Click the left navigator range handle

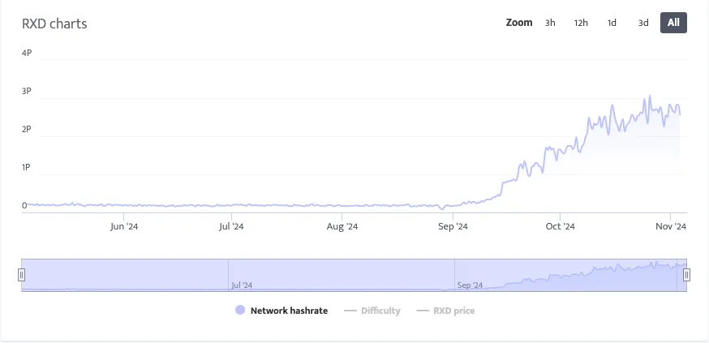click(22, 275)
